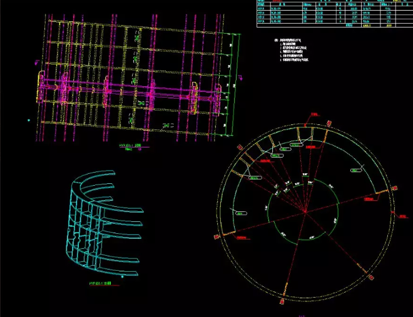This screenshot has height=317, width=413.
Task: Select the white notes text block
Action: 292,50
